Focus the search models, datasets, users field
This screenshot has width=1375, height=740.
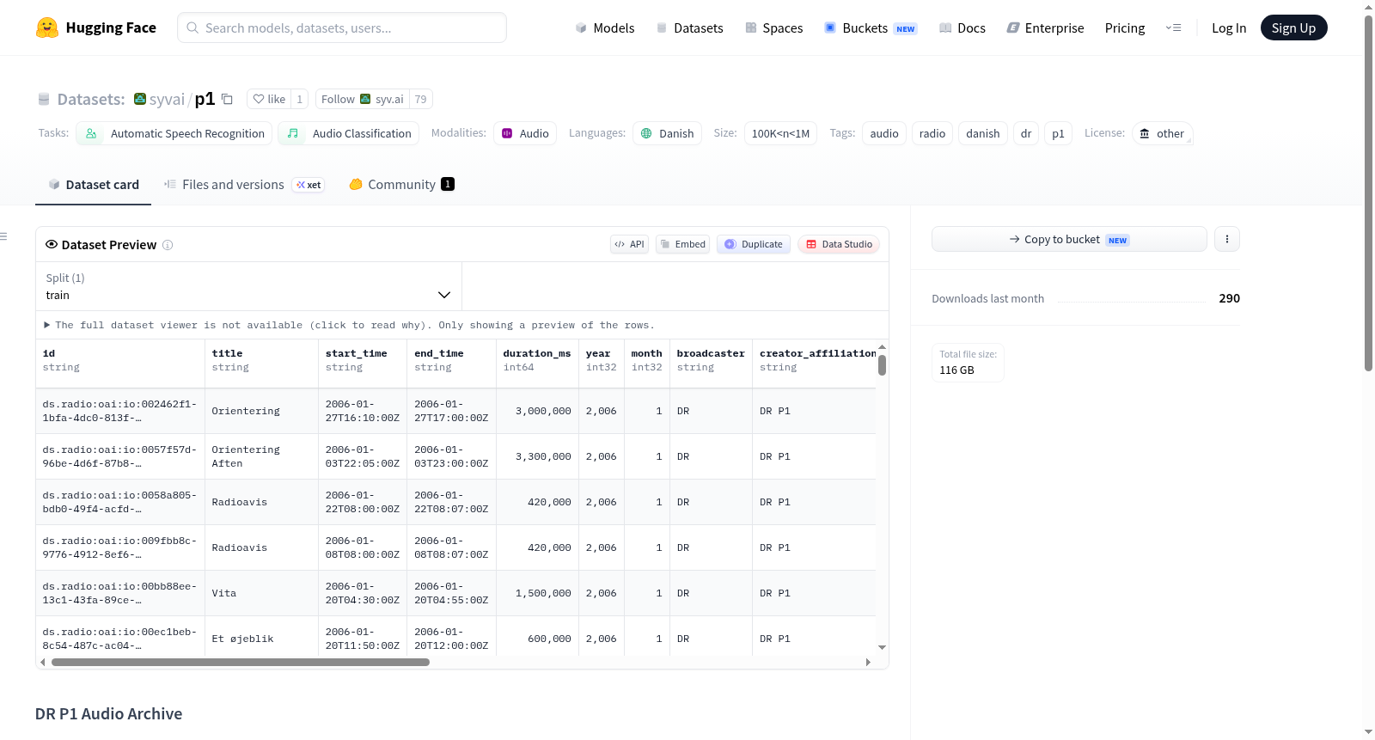(342, 28)
